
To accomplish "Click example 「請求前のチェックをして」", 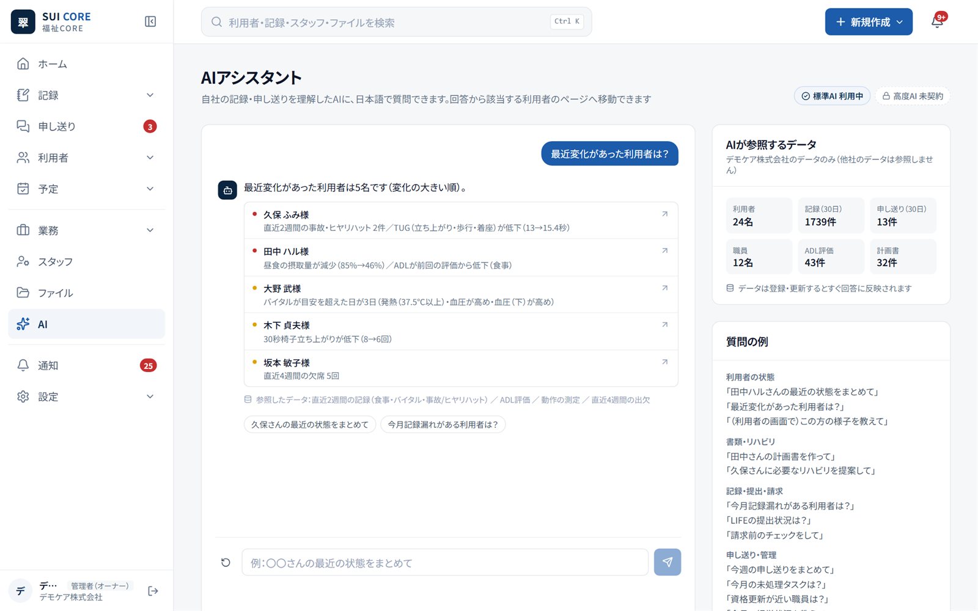I will click(775, 535).
